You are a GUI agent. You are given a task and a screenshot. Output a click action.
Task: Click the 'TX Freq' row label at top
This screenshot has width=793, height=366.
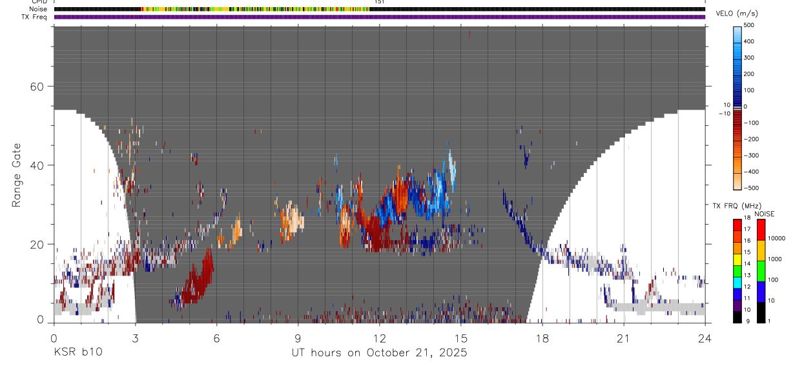click(x=35, y=17)
